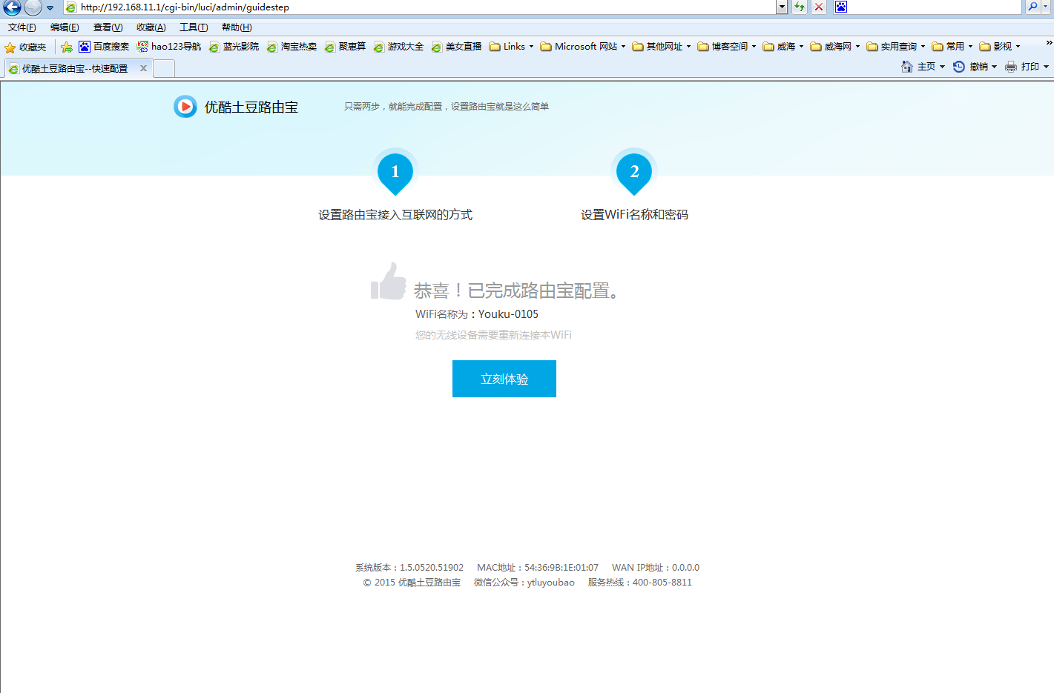Open the 查看(V) menu
Image resolution: width=1054 pixels, height=693 pixels.
tap(108, 27)
